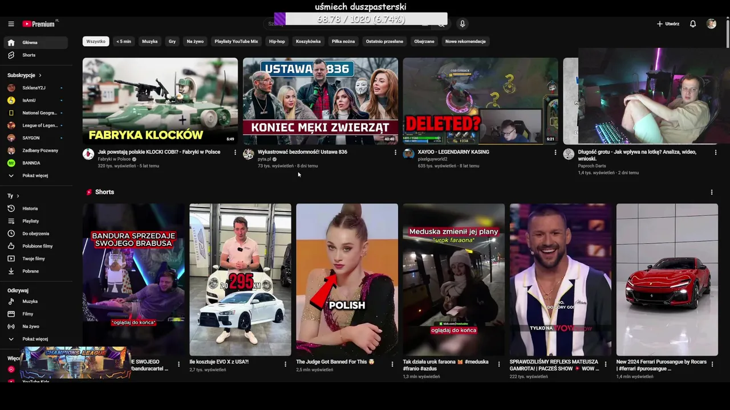Select Playlisty YouTube Mix chip

pyautogui.click(x=236, y=42)
